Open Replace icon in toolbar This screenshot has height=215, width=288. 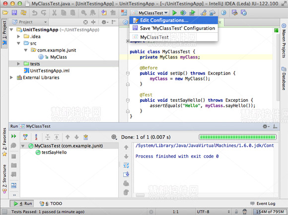93,13
